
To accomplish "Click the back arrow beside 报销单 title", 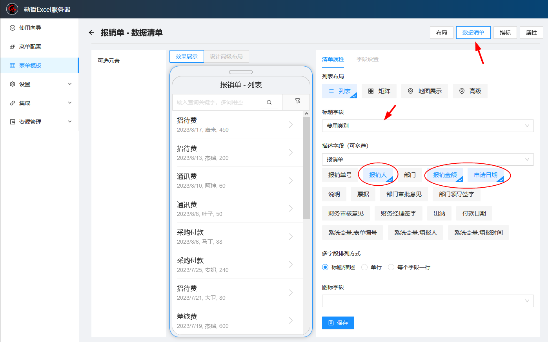I will point(91,33).
